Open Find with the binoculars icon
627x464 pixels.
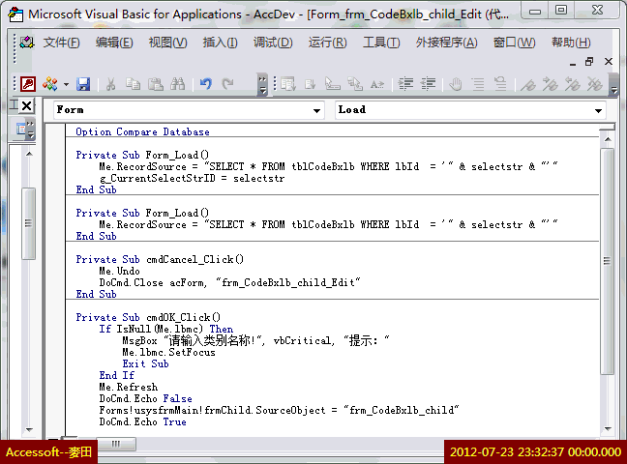coord(177,84)
